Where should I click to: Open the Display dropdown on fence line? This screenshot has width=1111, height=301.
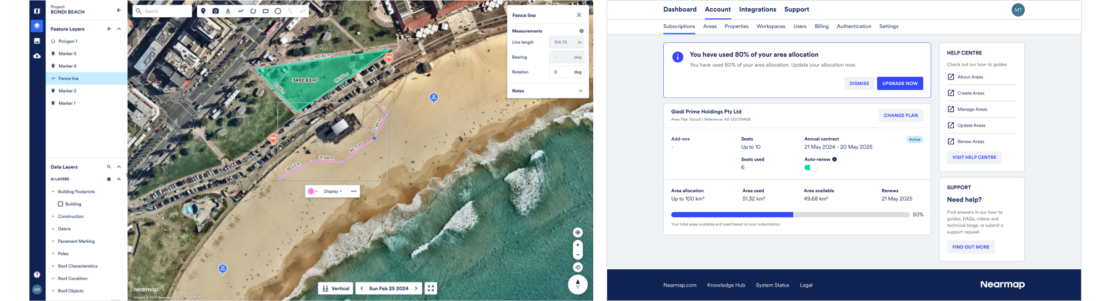(333, 192)
